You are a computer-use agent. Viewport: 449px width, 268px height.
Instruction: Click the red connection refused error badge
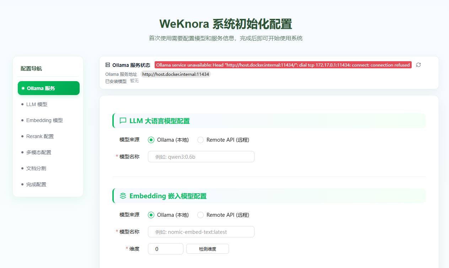tap(283, 65)
